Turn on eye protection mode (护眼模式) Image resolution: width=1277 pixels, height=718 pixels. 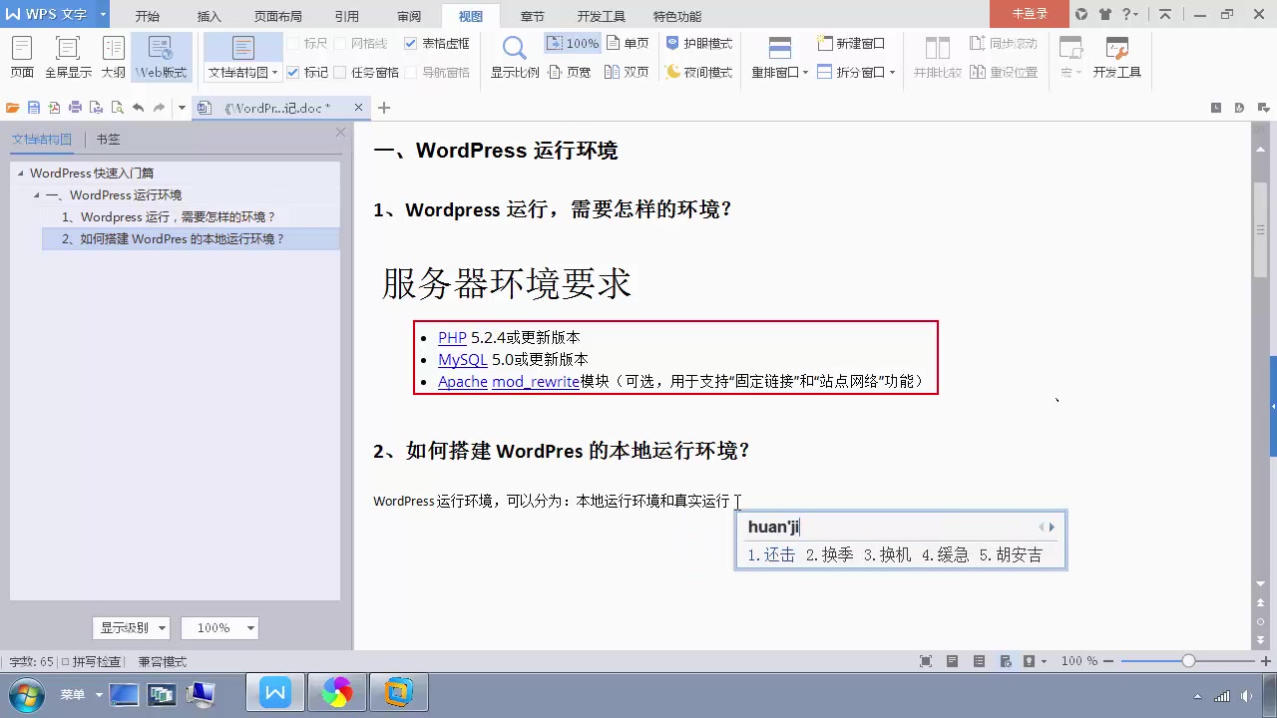(x=699, y=44)
